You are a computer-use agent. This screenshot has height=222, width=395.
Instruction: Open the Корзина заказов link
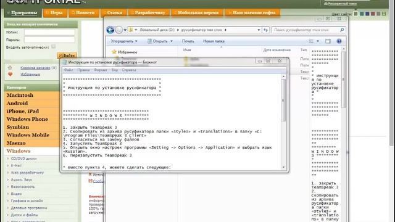point(35,68)
